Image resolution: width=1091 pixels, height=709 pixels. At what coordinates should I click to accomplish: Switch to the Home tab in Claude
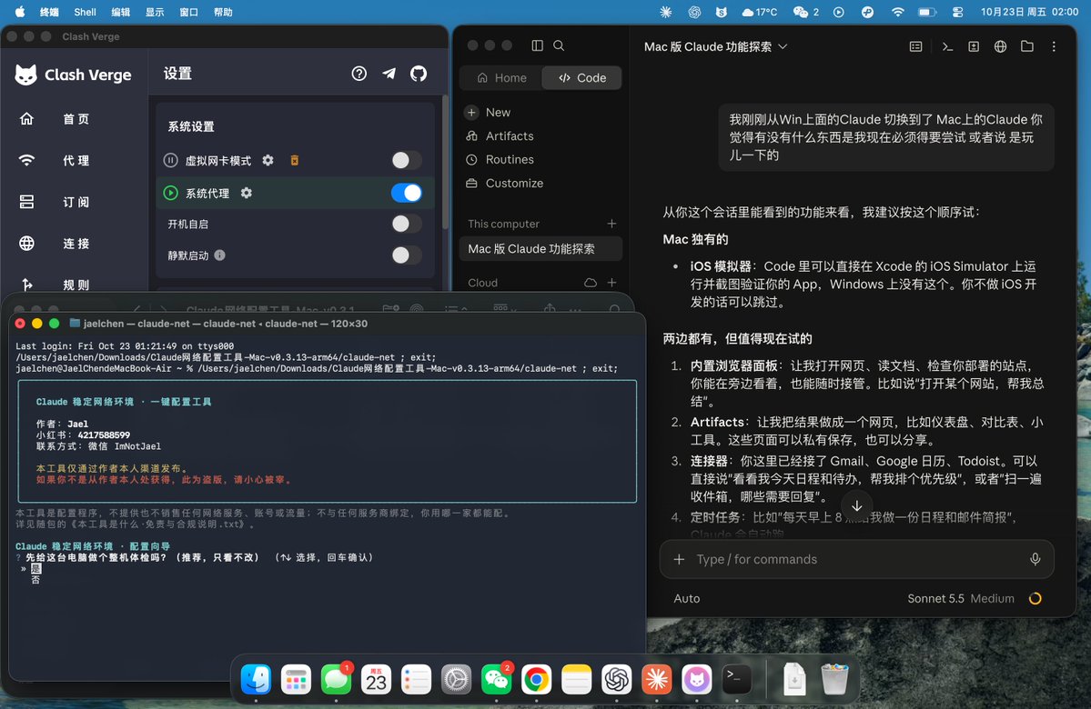pyautogui.click(x=501, y=78)
